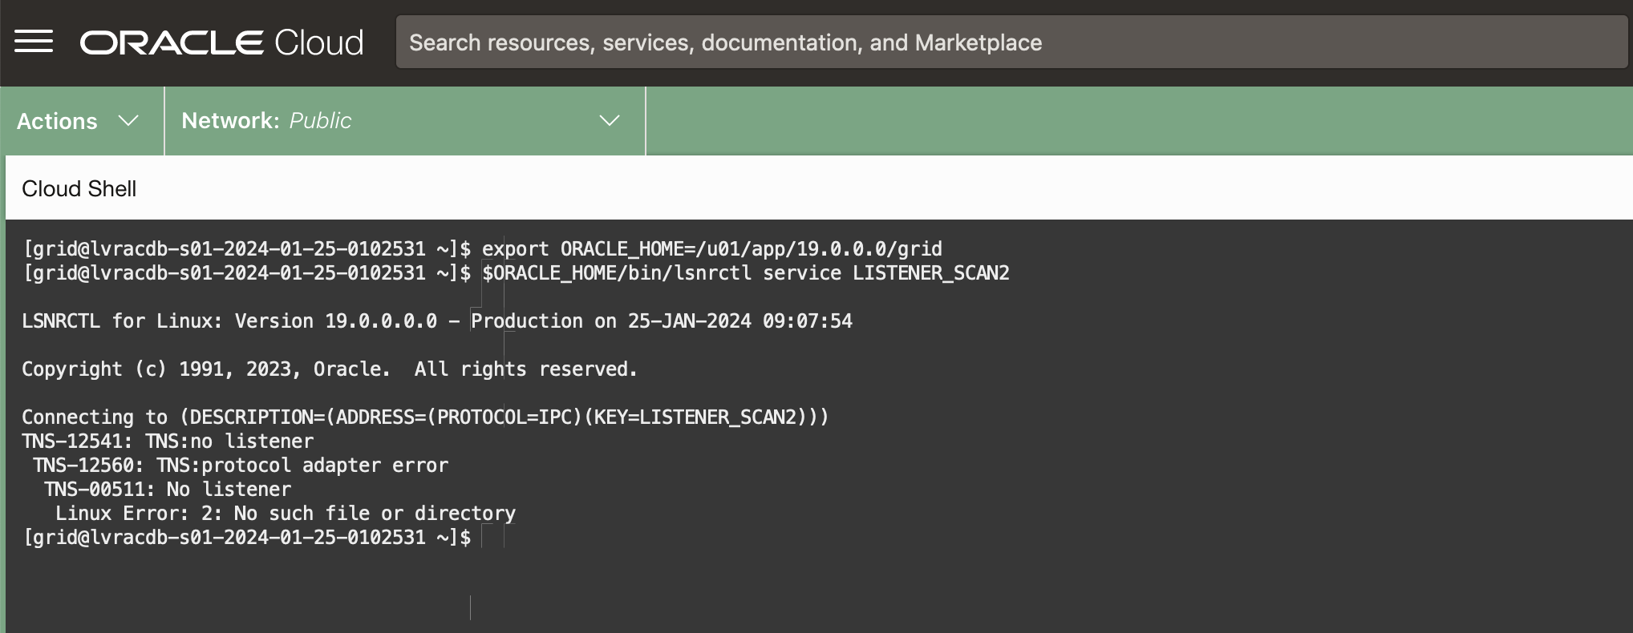This screenshot has height=633, width=1633.
Task: Focus the search resources and services field
Action: (x=1011, y=42)
